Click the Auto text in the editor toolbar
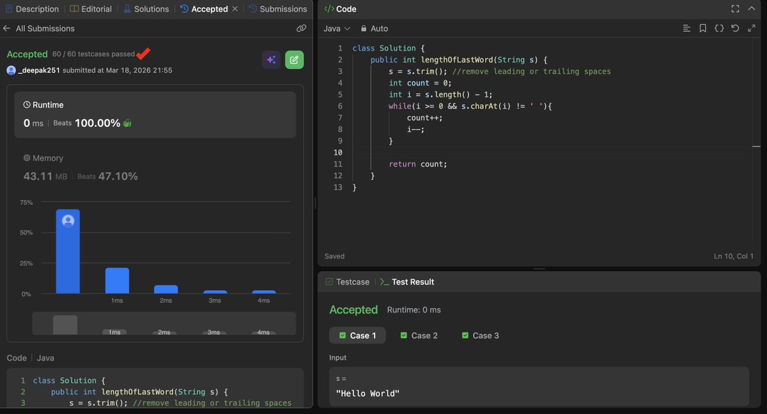 coord(379,29)
